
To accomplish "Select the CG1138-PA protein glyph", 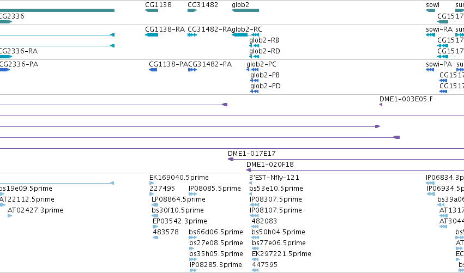I will click(153, 70).
